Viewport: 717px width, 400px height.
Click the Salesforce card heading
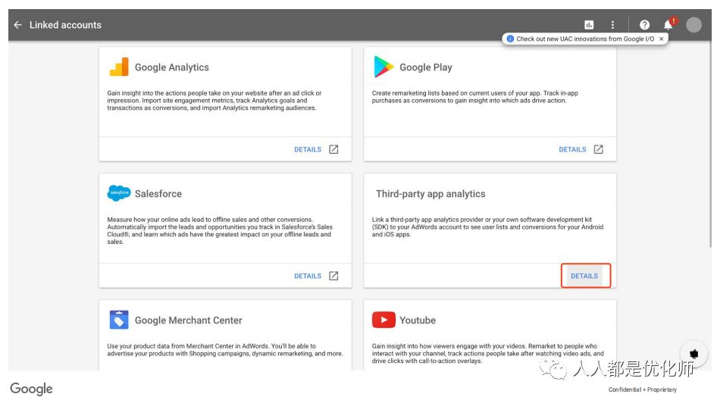click(158, 193)
